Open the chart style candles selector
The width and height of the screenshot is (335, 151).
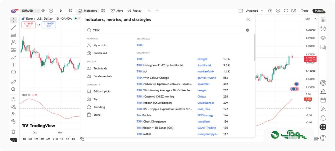tap(71, 11)
